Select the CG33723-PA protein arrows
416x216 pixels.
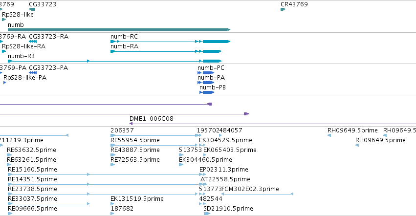tap(33, 73)
